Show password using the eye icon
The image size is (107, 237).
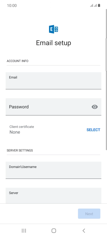click(x=95, y=107)
